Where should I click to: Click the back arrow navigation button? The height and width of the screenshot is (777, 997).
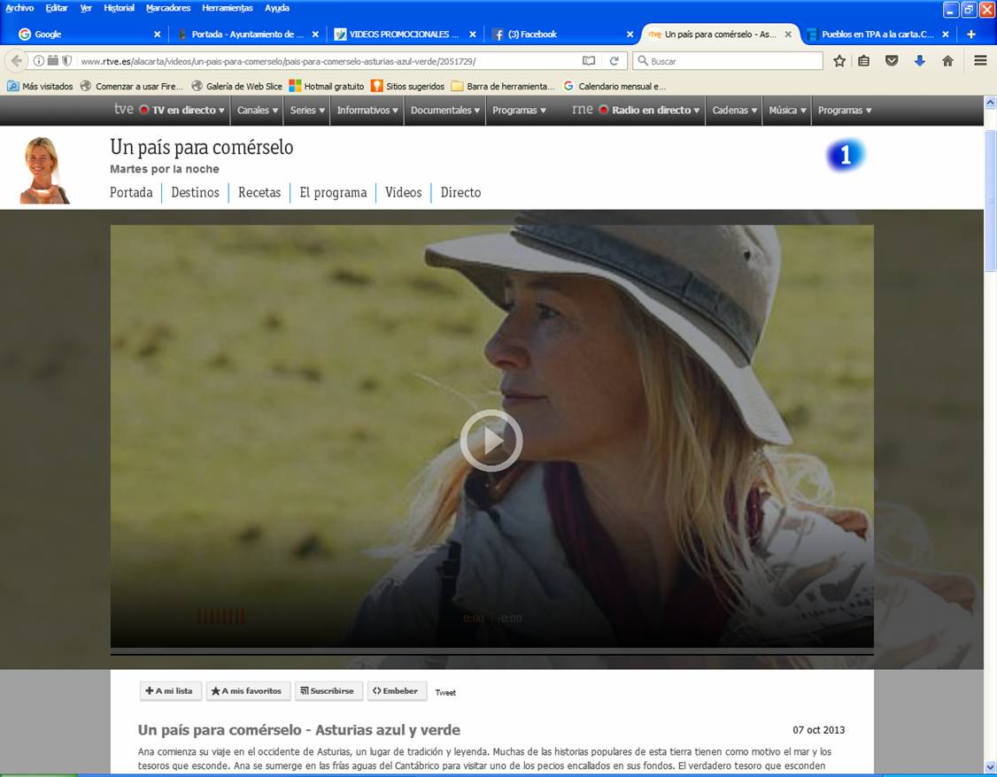(x=17, y=61)
